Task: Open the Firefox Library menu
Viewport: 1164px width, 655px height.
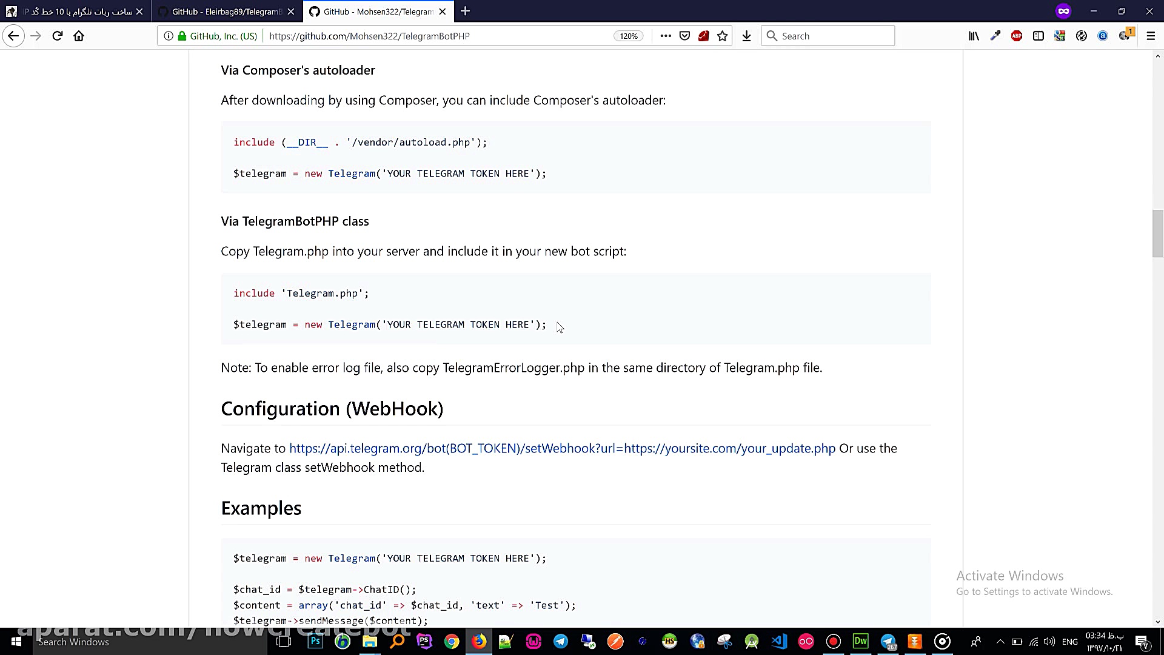Action: (974, 36)
